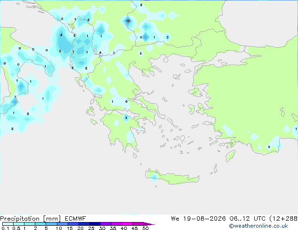
Task: Click the date '19-08-2026' text
Action: 204,219
